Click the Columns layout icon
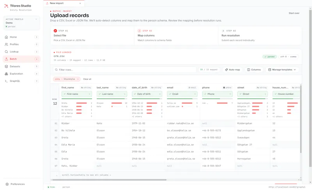312x190 pixels. [248, 69]
